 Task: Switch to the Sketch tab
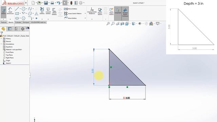11,22
